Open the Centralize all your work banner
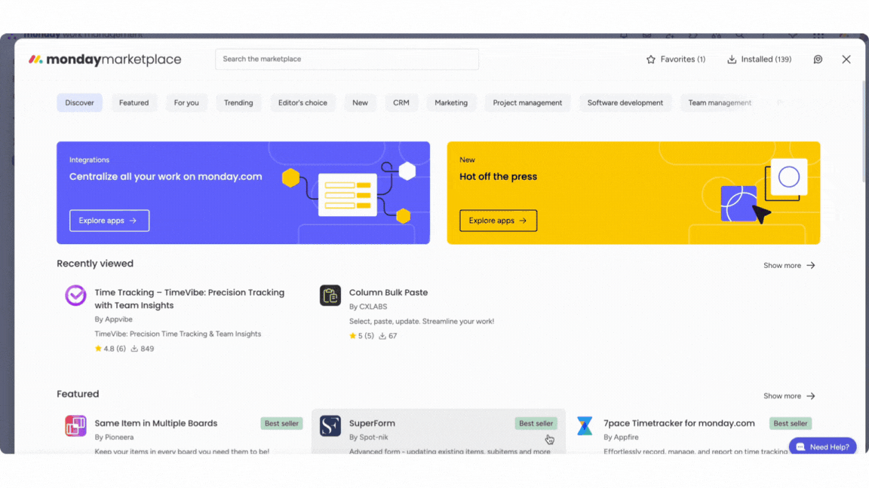This screenshot has width=869, height=488. click(x=244, y=193)
